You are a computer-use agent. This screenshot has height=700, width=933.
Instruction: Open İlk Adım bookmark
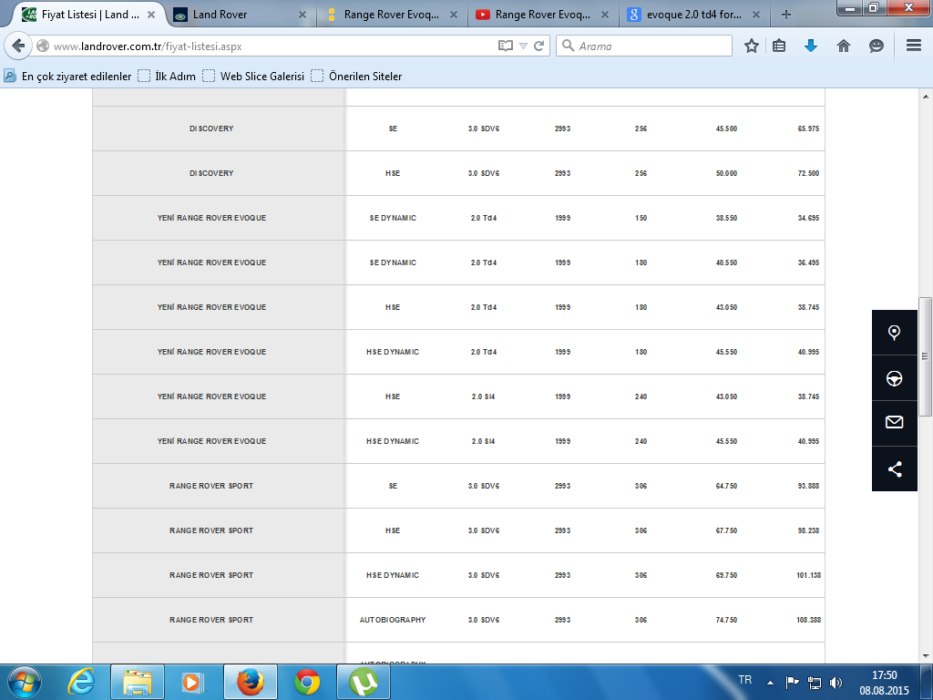(167, 77)
